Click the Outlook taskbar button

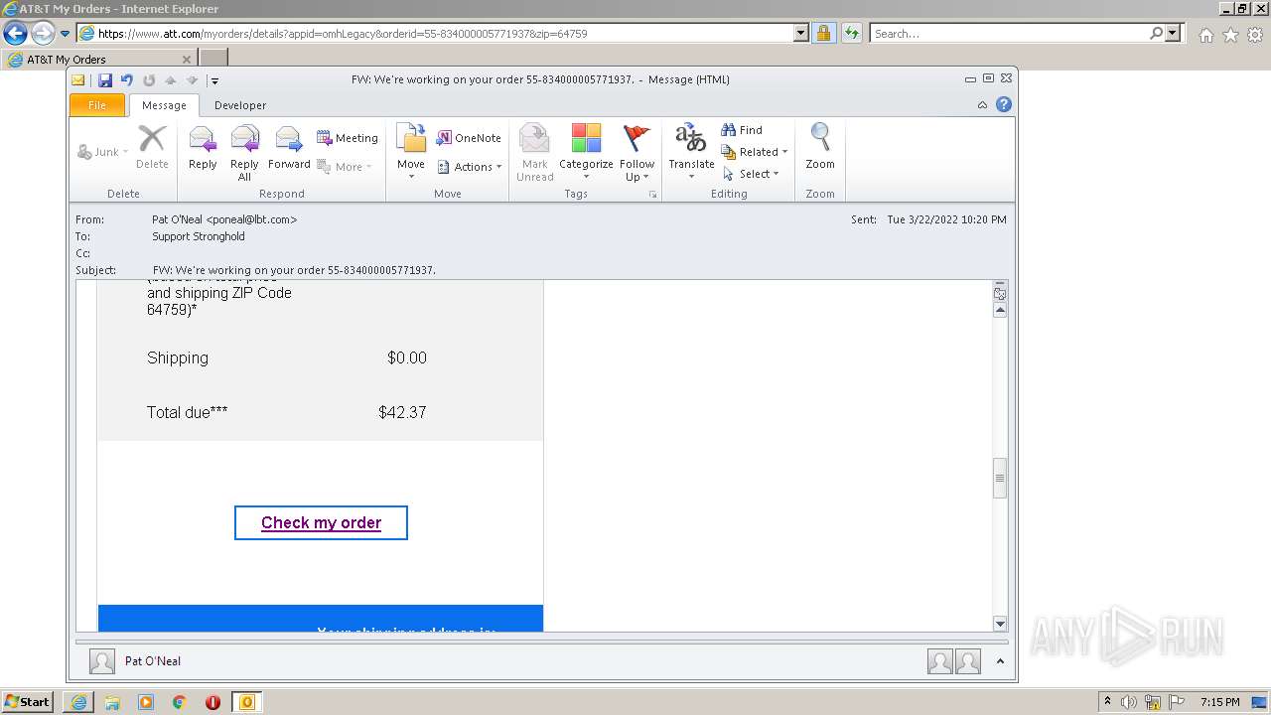(x=247, y=702)
